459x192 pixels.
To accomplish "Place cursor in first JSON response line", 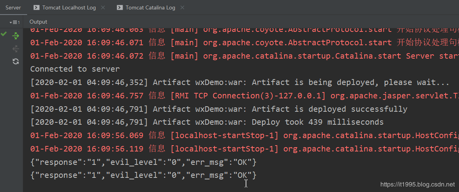I will tap(143, 162).
